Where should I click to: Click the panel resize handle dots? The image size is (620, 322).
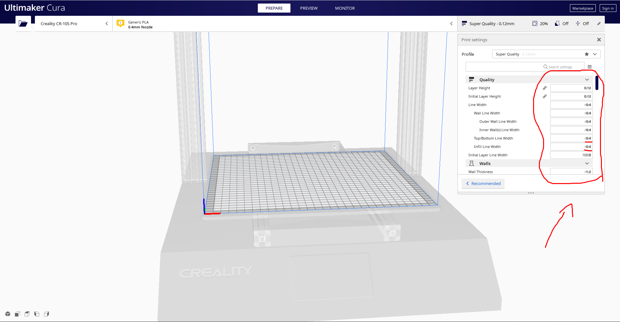click(531, 193)
